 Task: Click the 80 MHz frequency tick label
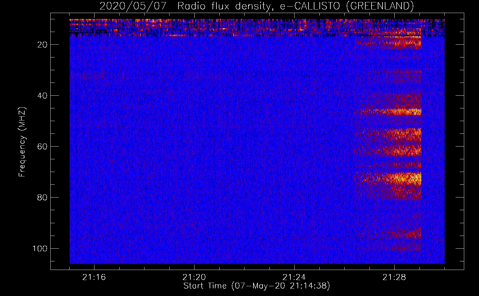[42, 197]
